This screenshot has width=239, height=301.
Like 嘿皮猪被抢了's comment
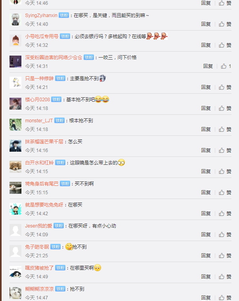pyautogui.click(x=225, y=277)
